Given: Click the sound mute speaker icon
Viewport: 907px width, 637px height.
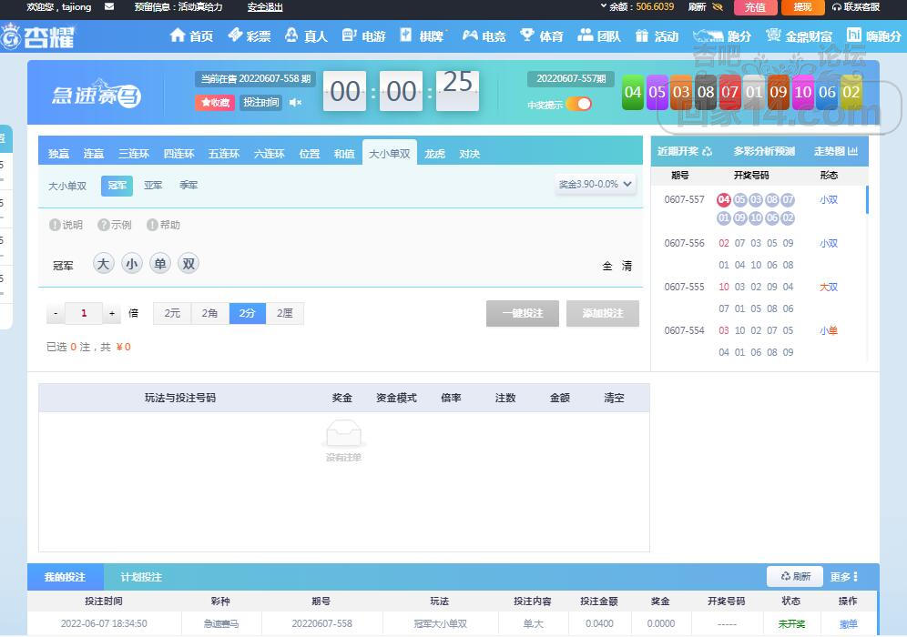Looking at the screenshot, I should [x=295, y=103].
